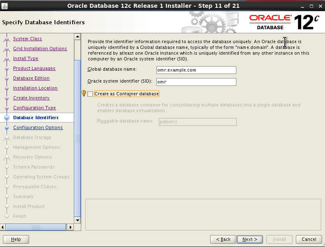Viewport: 325px width, 247px height.
Task: Go to Installation Location step
Action: 35,88
